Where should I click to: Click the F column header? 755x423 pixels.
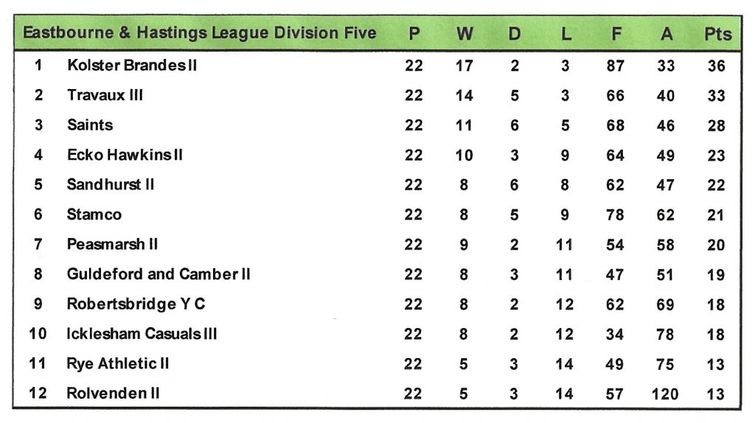tap(615, 34)
